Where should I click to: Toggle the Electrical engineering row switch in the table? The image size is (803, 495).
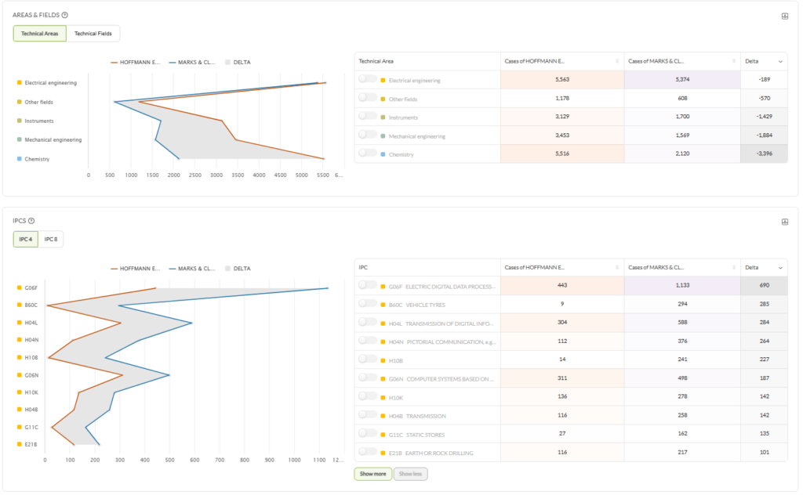[368, 79]
